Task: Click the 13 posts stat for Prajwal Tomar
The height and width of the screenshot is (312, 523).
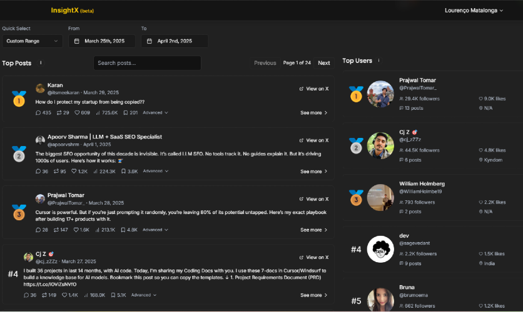Action: tap(411, 108)
